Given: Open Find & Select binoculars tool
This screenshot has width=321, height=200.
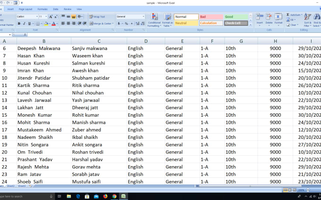Looking at the screenshot, I should [317, 20].
